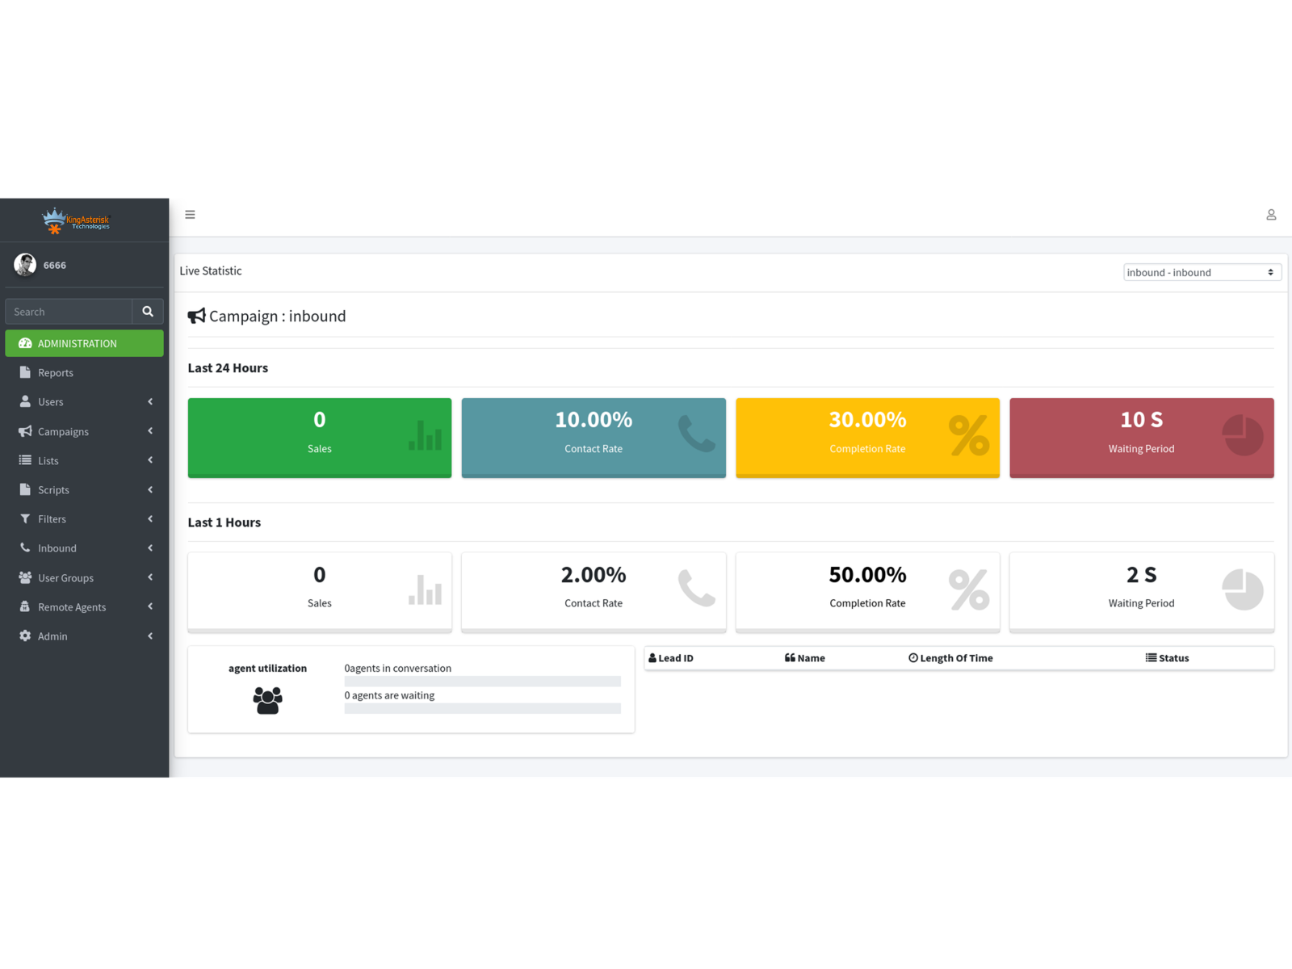This screenshot has height=969, width=1292.
Task: Open the Inbound sidebar item
Action: pos(57,548)
